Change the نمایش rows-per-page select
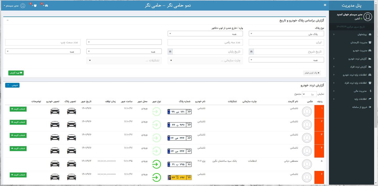The width and height of the screenshot is (378, 186). pos(309,94)
